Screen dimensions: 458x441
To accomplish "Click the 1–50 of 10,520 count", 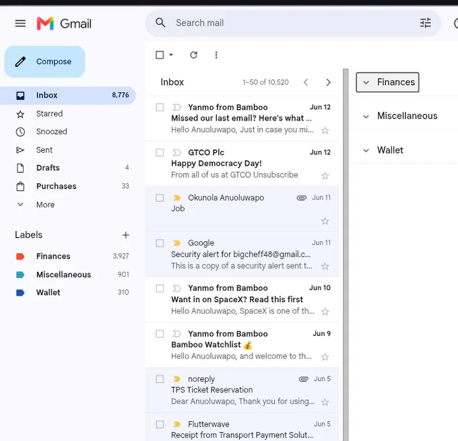I will [265, 82].
